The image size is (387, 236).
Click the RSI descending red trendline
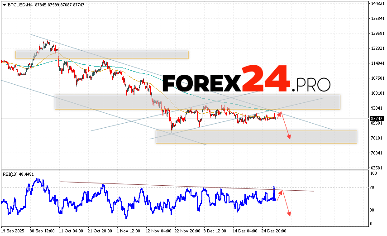click(181, 186)
